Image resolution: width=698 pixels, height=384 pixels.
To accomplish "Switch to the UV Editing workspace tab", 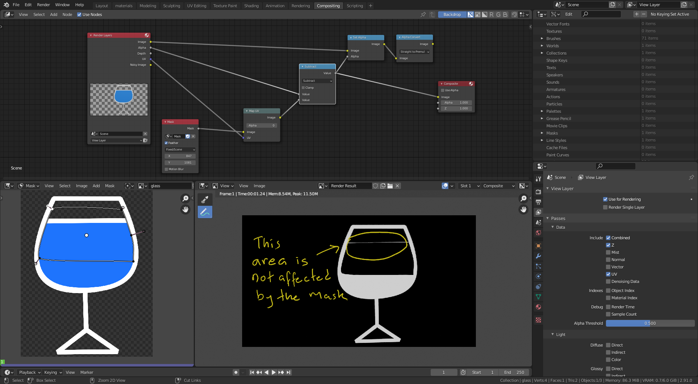I will pyautogui.click(x=196, y=6).
